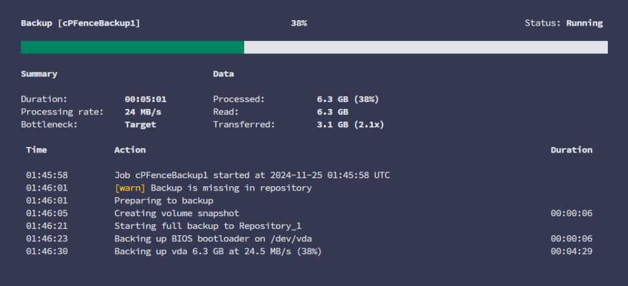Click the 38% progress percentage at top

click(x=299, y=23)
